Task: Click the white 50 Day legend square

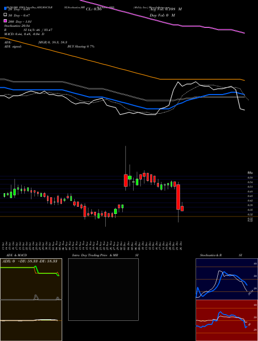Action: point(6,15)
